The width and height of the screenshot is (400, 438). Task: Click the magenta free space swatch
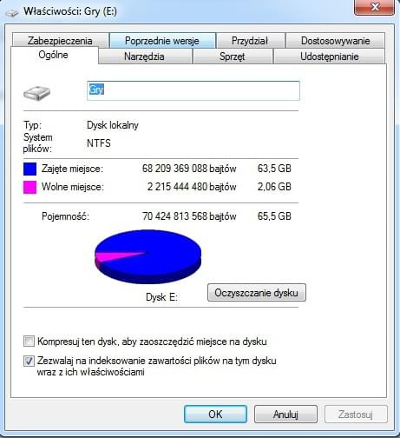[x=30, y=187]
